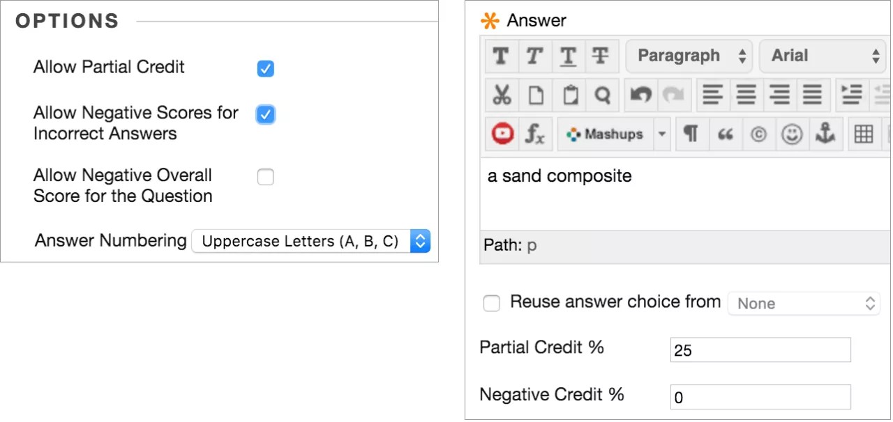Image resolution: width=893 pixels, height=422 pixels.
Task: Apply strikethrough formatting
Action: [600, 56]
